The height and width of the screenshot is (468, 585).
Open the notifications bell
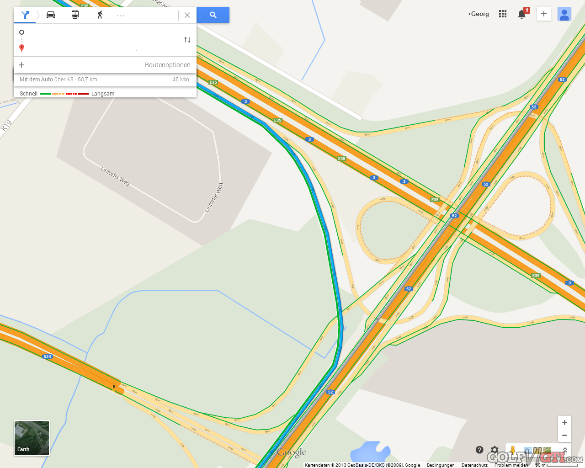click(522, 14)
